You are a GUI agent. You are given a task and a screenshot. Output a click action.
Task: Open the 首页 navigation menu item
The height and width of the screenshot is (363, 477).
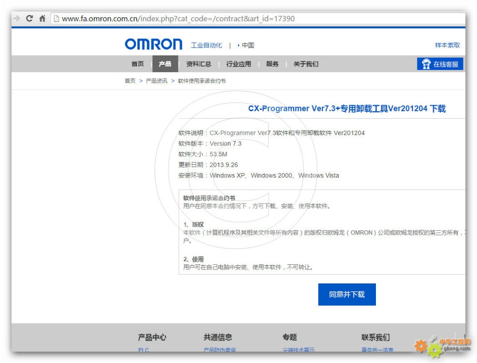coord(137,64)
